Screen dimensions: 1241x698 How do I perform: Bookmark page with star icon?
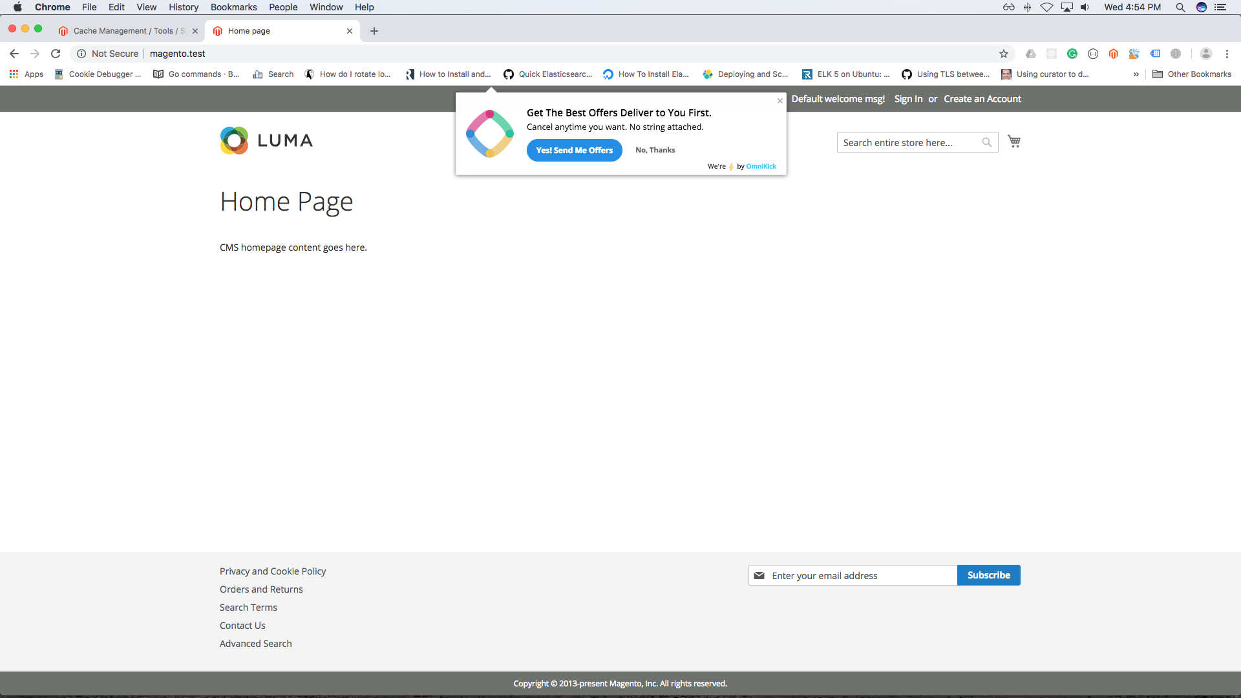pos(1004,54)
